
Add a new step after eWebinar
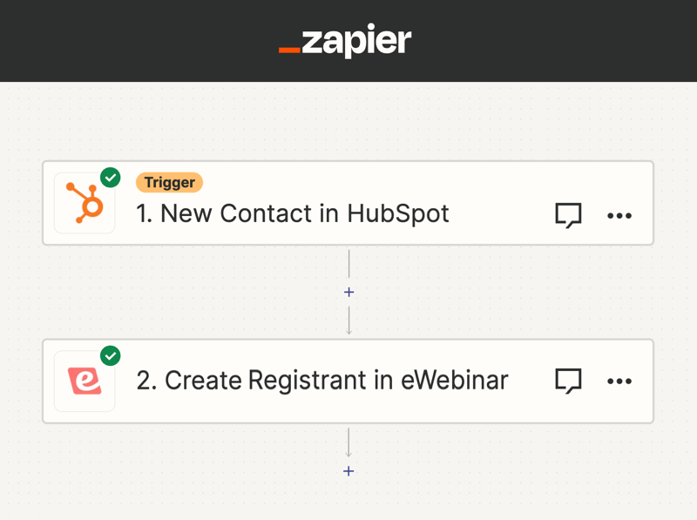coord(348,471)
